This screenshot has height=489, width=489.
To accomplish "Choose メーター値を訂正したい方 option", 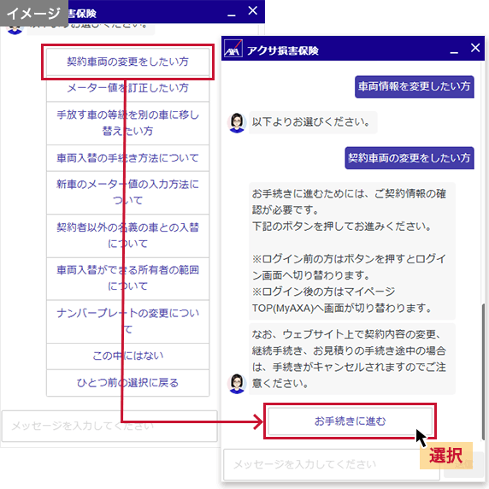I will tap(128, 88).
